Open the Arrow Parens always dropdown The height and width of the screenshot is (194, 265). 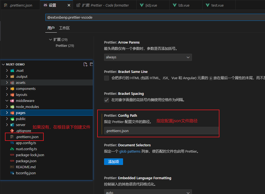(x=148, y=57)
